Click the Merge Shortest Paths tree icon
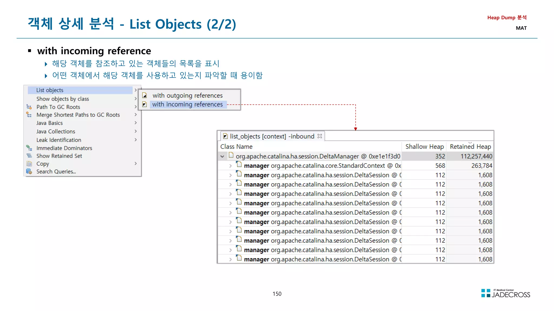This screenshot has height=311, width=554. coord(29,115)
